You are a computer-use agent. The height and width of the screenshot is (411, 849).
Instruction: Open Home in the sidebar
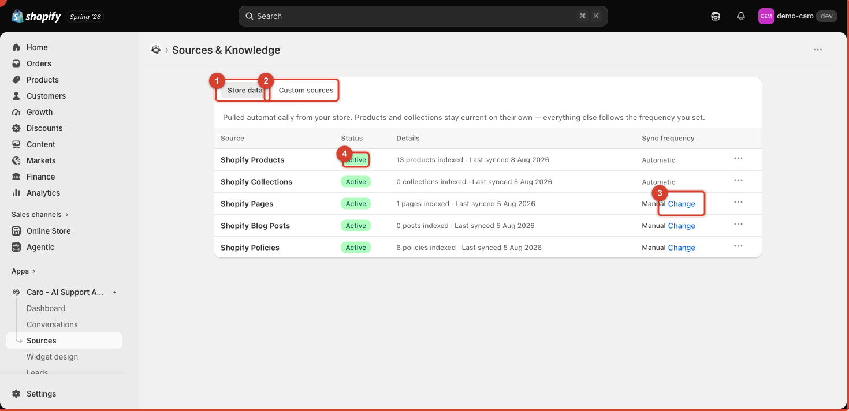coord(64,47)
